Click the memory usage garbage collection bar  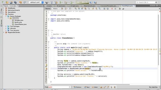point(83,2)
